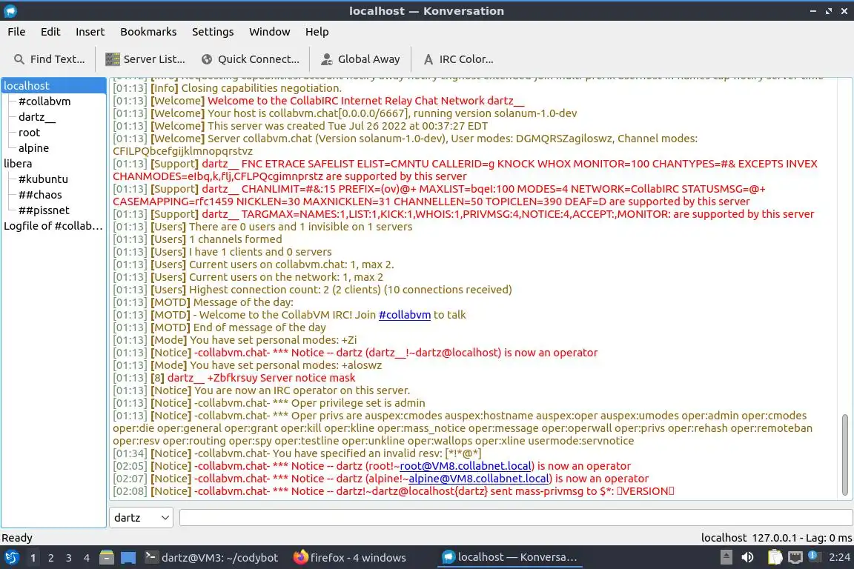Switch to #collabvm channel
This screenshot has width=854, height=569.
click(x=44, y=102)
